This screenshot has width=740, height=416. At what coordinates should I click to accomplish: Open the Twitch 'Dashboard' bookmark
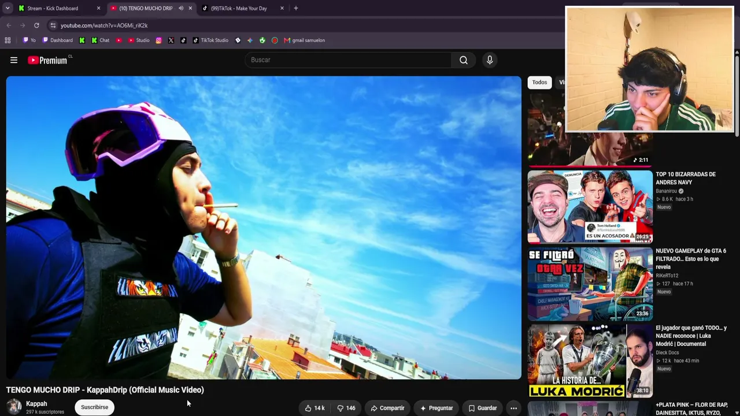(x=57, y=40)
